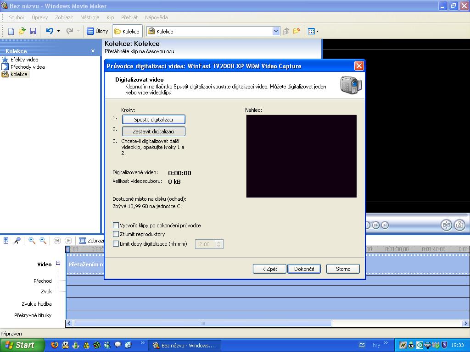Click the shield icon in the system tray
The width and height of the screenshot is (470, 352).
(x=444, y=345)
